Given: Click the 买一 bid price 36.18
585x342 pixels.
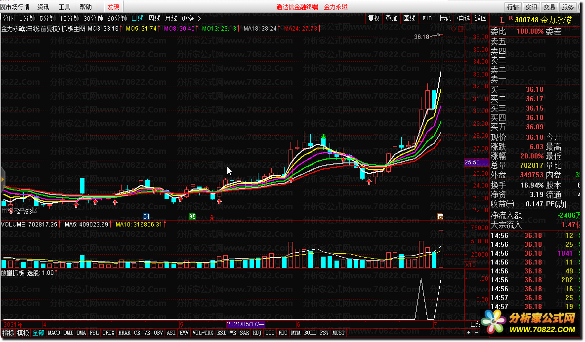Looking at the screenshot, I should tap(535, 89).
